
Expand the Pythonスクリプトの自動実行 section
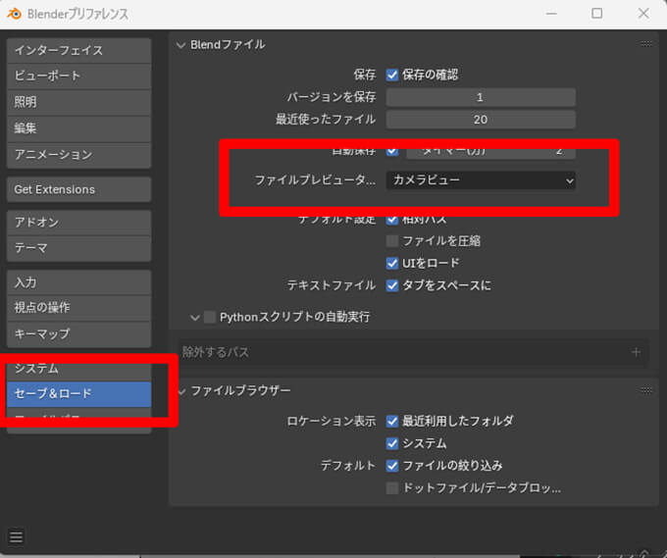[195, 317]
